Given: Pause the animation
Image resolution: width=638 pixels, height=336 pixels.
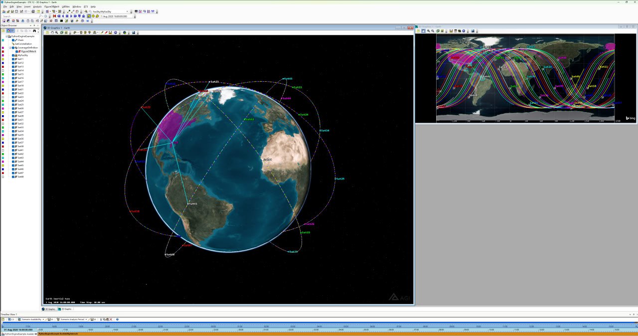Looking at the screenshot, I should (x=67, y=16).
